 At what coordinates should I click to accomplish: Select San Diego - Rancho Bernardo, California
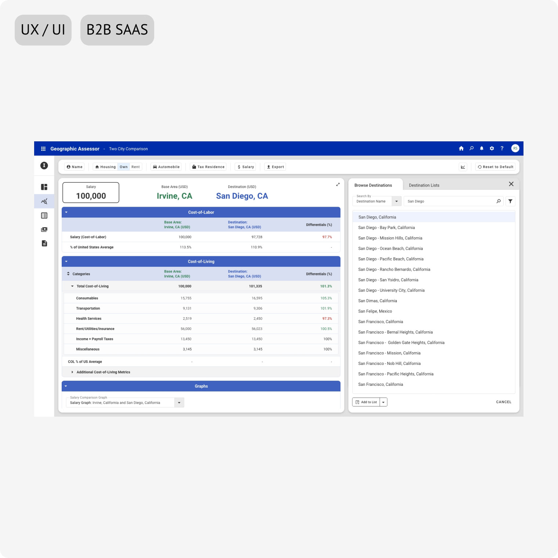click(x=434, y=269)
